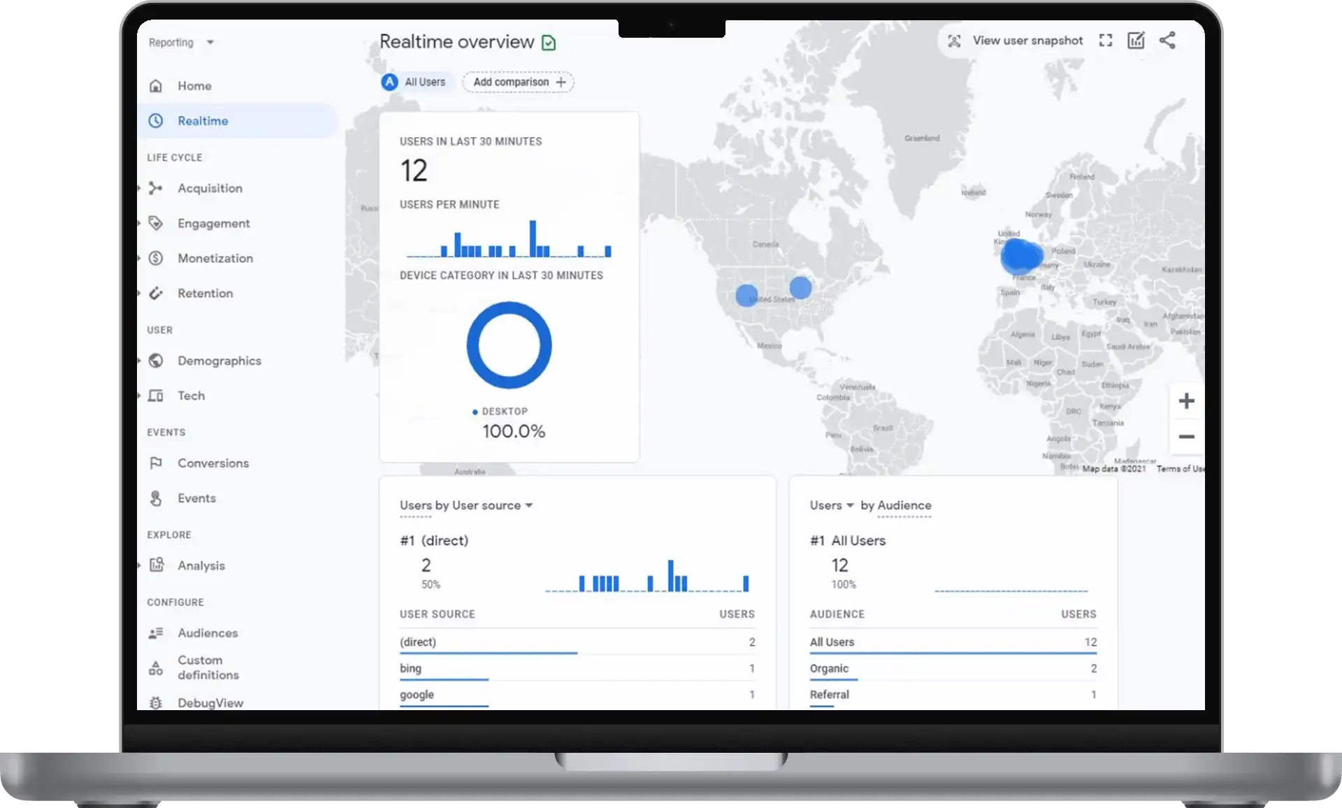Select the All Users segment chip
Viewport: 1342px width, 808px height.
pos(417,82)
